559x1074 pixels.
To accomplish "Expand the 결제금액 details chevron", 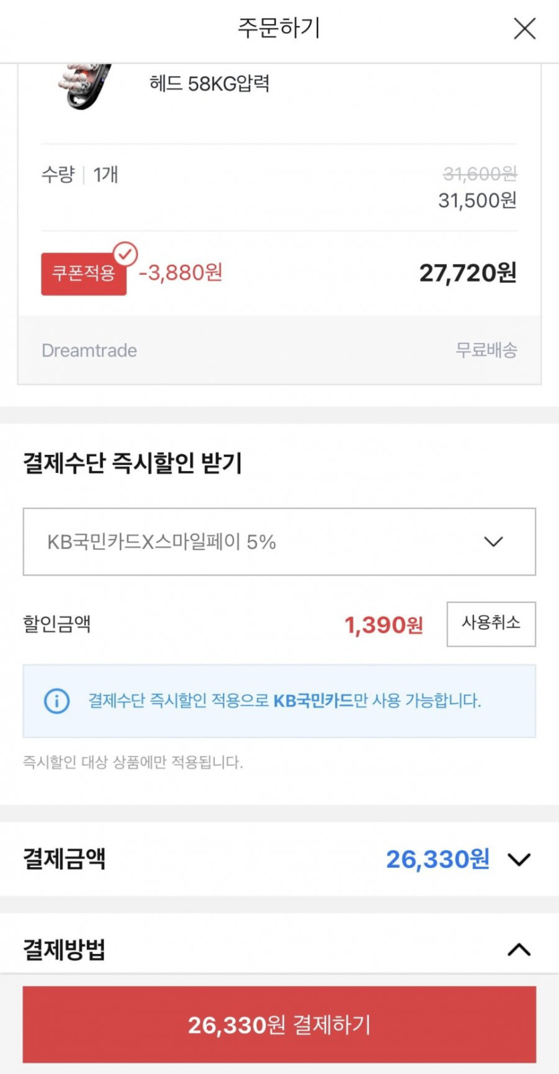I will tap(520, 859).
